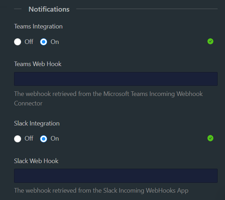Click the Notifications section heading
The height and width of the screenshot is (200, 225).
click(x=49, y=9)
